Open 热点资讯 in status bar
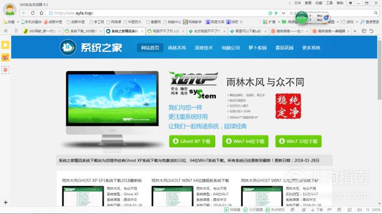This screenshot has width=382, height=214. pyautogui.click(x=275, y=210)
